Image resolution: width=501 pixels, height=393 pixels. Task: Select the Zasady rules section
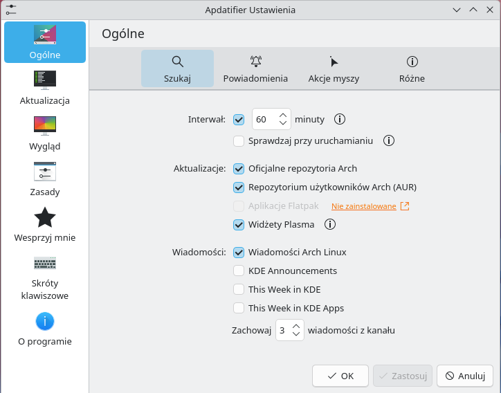[x=45, y=179]
